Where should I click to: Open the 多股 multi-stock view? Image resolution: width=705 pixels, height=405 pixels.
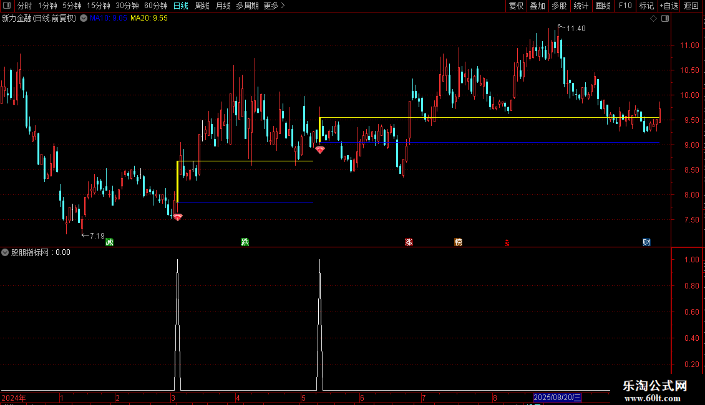point(560,6)
